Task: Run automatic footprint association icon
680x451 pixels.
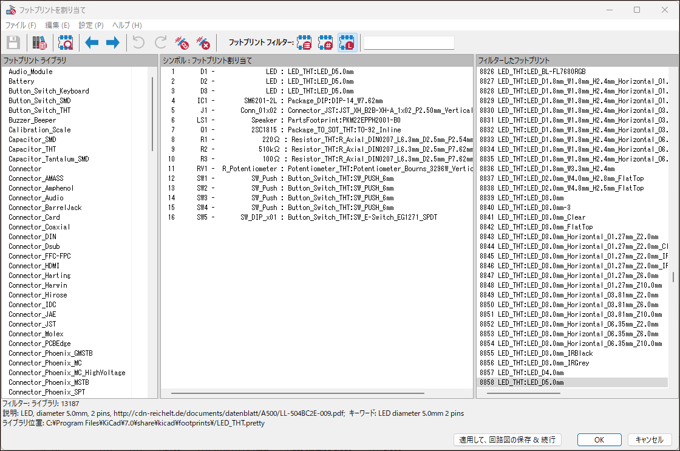Action: click(182, 42)
